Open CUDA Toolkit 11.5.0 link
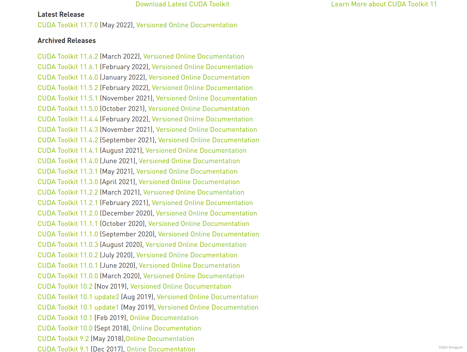This screenshot has height=352, width=467. tap(68, 109)
